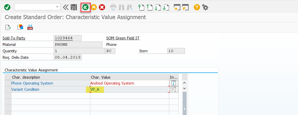Screen dimensions: 298x115
Task: Click the Material field containing PHONE
Action: click(78, 45)
